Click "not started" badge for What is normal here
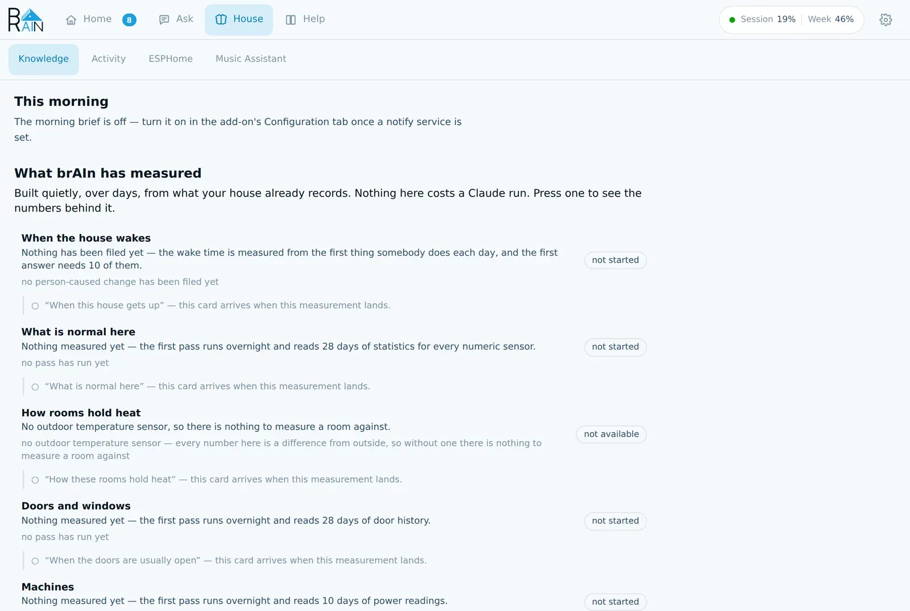The width and height of the screenshot is (910, 611). click(615, 347)
